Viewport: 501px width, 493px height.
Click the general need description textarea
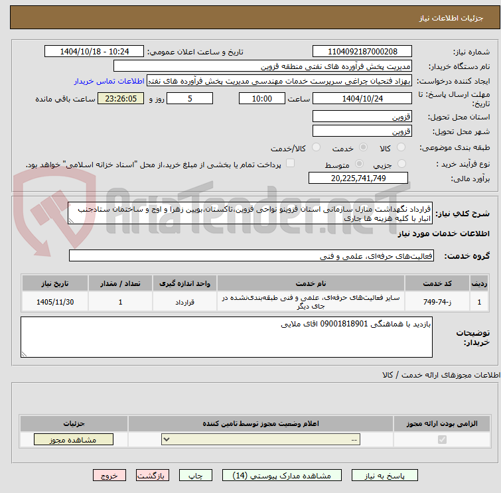tap(250, 213)
